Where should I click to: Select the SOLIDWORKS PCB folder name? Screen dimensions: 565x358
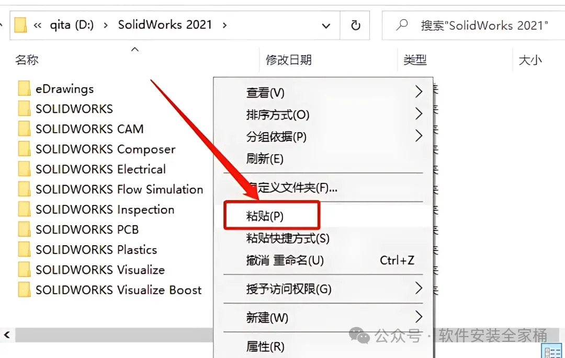coord(87,229)
